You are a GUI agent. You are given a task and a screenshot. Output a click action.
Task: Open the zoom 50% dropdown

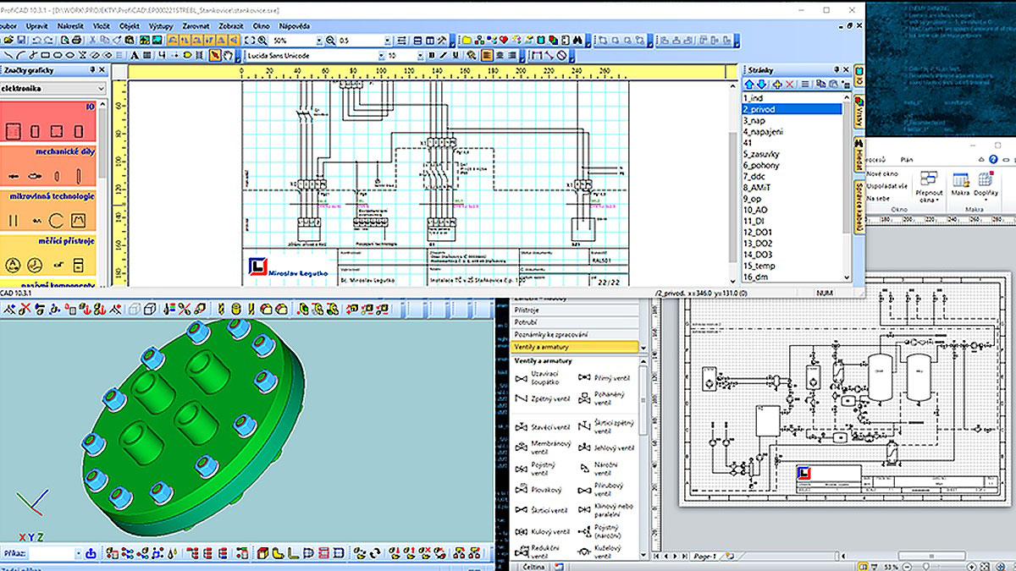click(x=319, y=40)
